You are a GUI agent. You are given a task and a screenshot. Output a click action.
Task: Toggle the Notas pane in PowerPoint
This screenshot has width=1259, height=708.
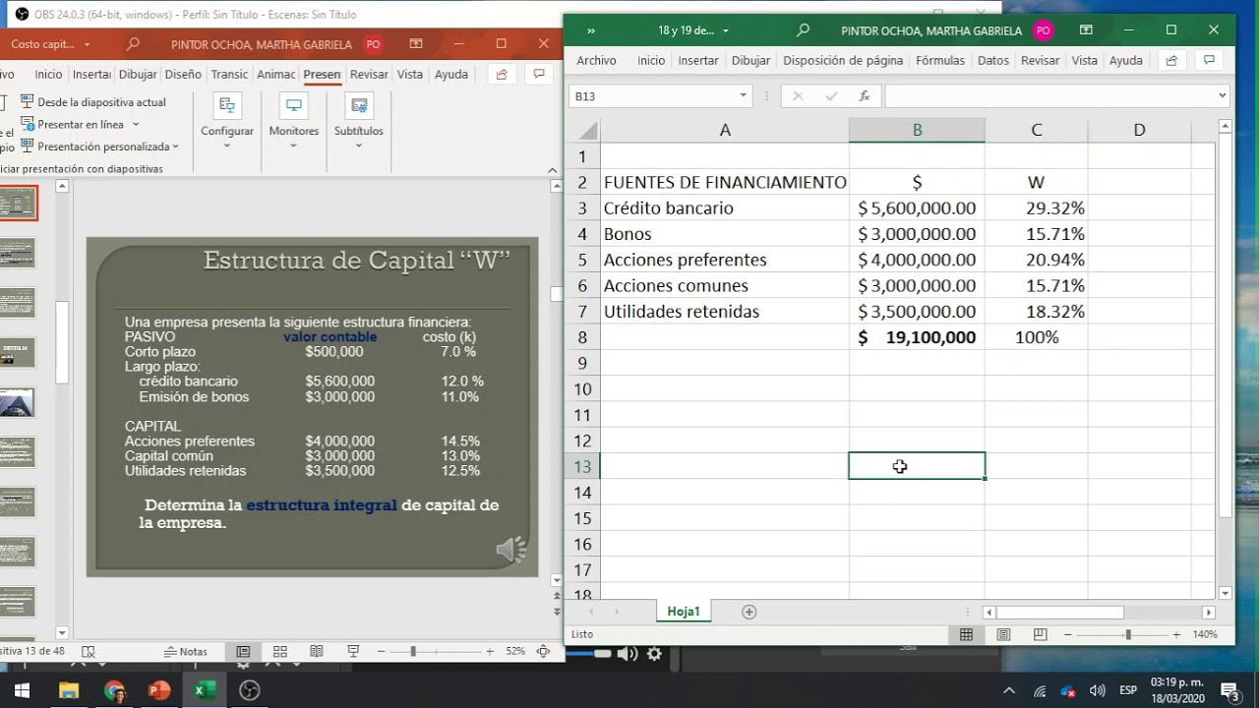[x=185, y=651]
